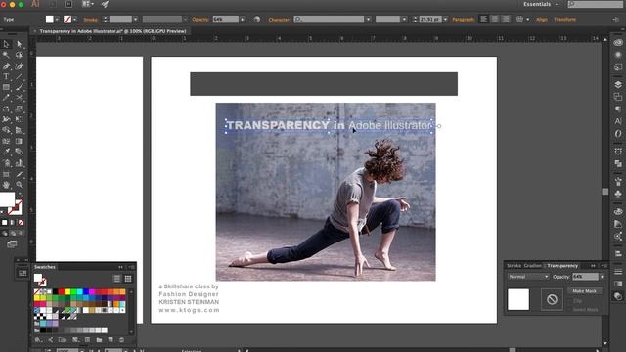
Task: Select the Magic Wand tool
Action: tap(6, 55)
